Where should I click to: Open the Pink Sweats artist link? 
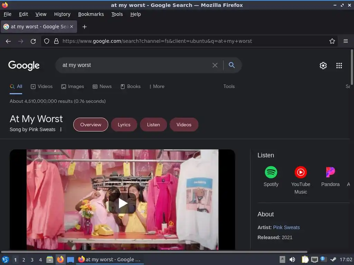(x=286, y=228)
